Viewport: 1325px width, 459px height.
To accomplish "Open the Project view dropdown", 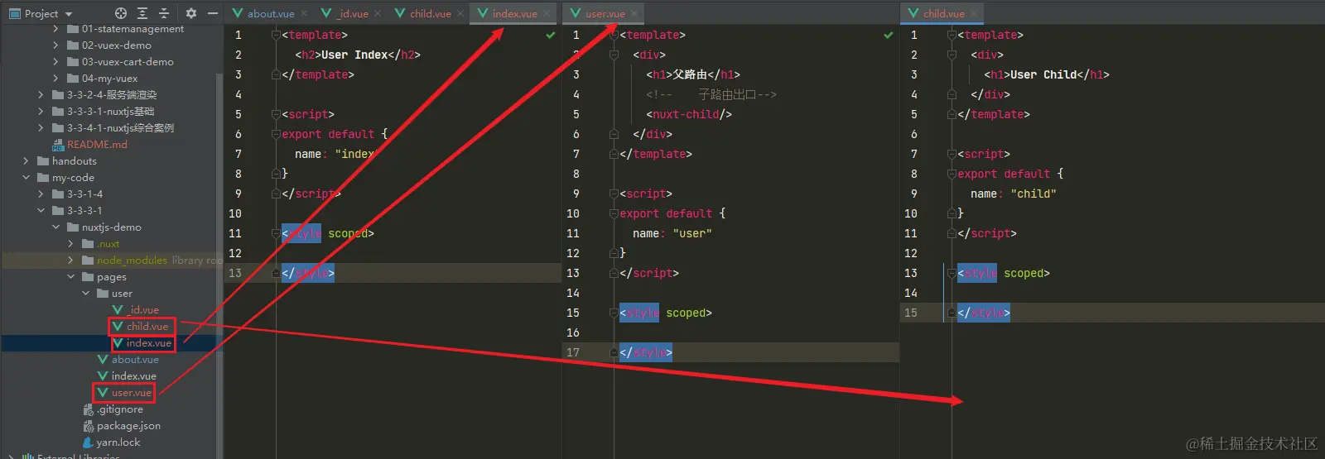I will pos(69,14).
